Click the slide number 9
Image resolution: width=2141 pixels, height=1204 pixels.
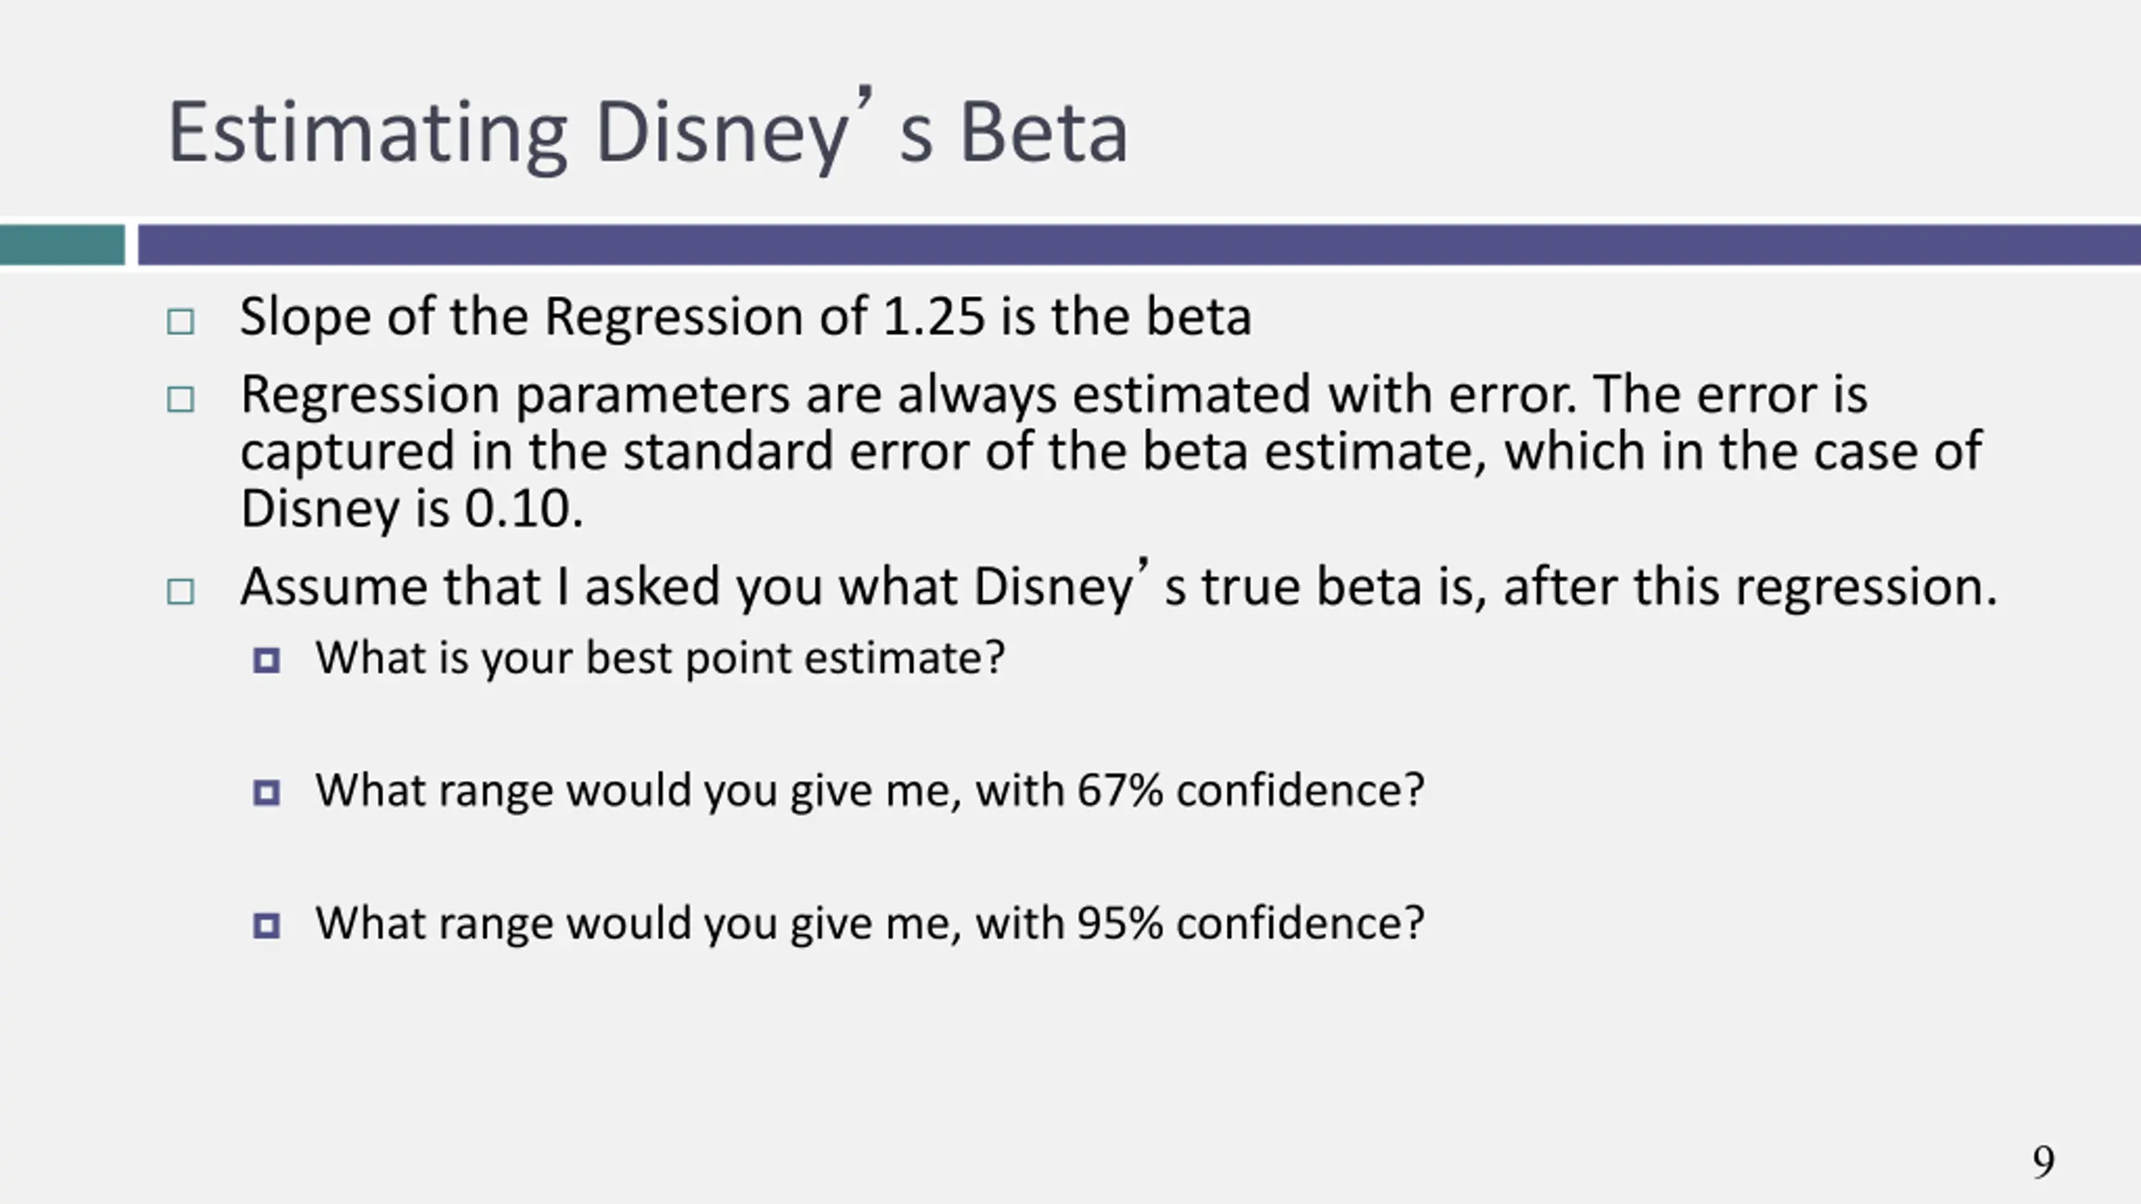coord(2043,1162)
